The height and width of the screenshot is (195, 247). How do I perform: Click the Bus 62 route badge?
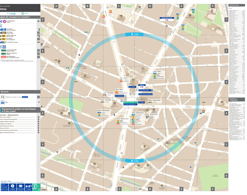3,33
